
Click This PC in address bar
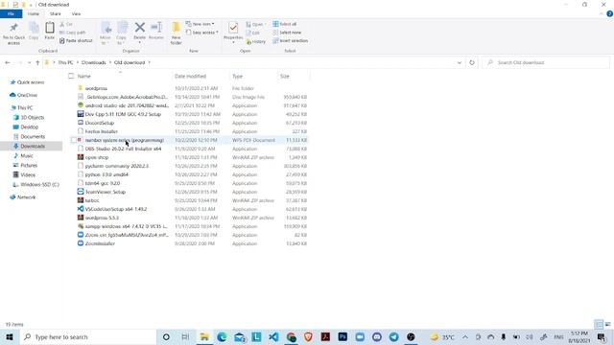[65, 62]
